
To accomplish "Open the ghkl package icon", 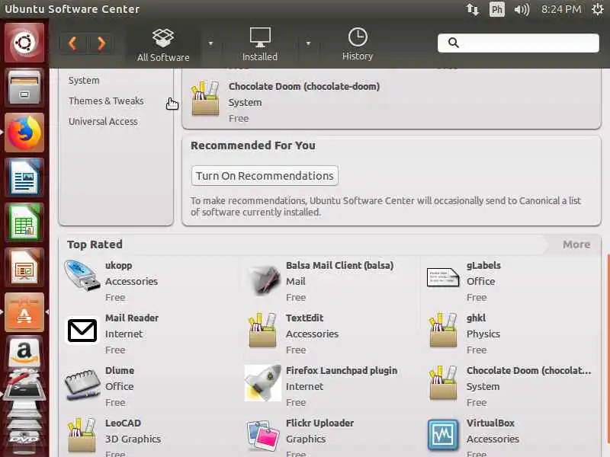I will [443, 330].
